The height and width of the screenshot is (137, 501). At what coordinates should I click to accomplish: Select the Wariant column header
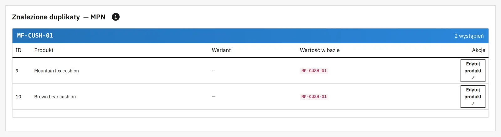pos(221,50)
